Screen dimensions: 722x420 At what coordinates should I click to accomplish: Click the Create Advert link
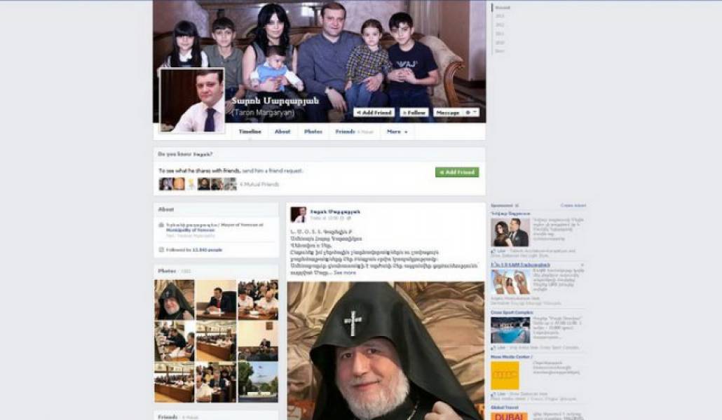(x=573, y=205)
